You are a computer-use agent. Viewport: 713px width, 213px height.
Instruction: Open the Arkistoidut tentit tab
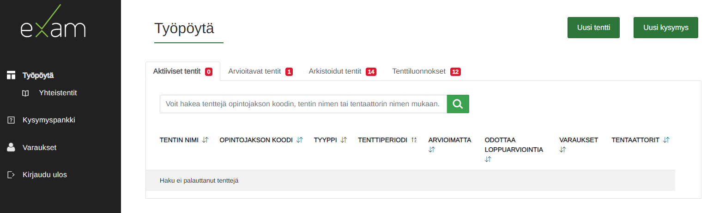coord(342,72)
